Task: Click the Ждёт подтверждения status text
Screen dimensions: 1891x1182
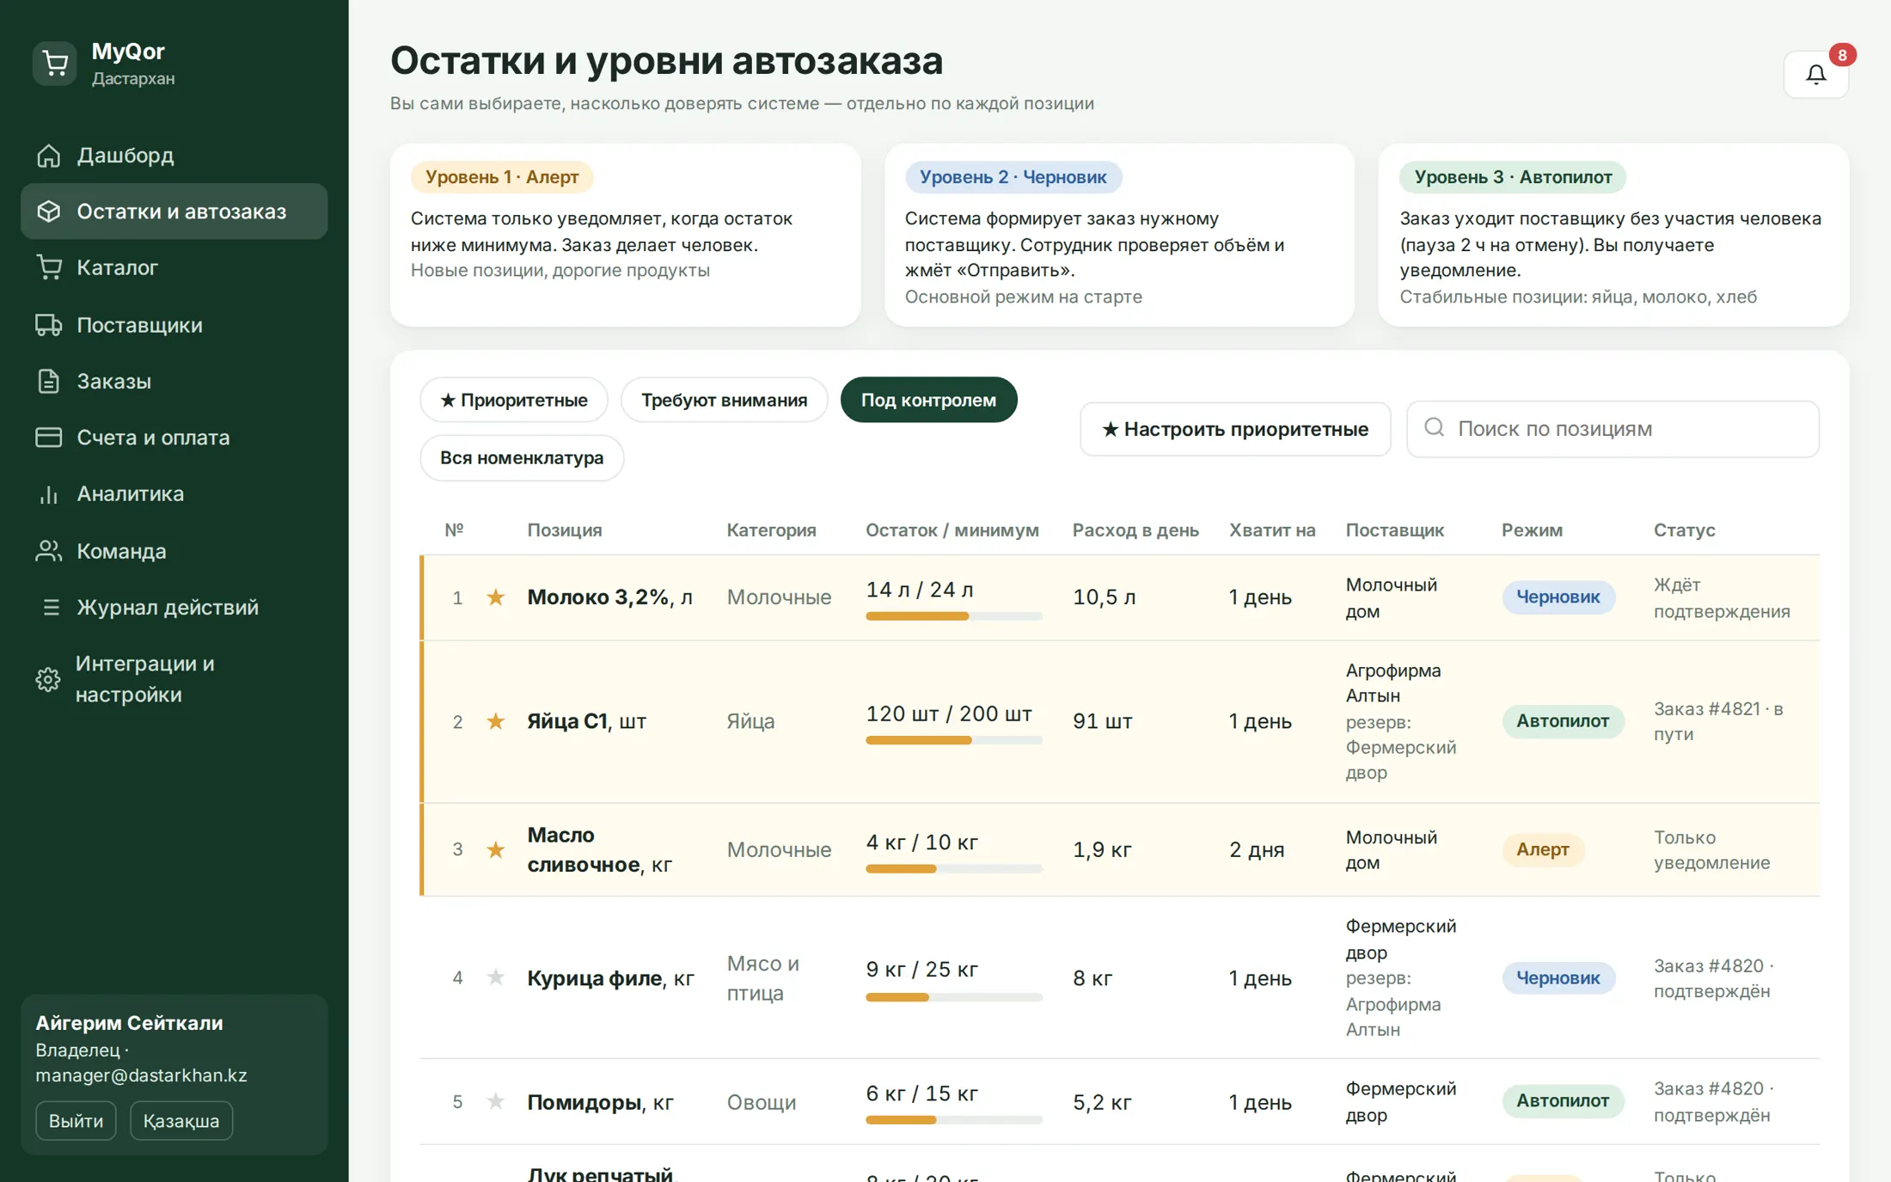Action: [1721, 597]
